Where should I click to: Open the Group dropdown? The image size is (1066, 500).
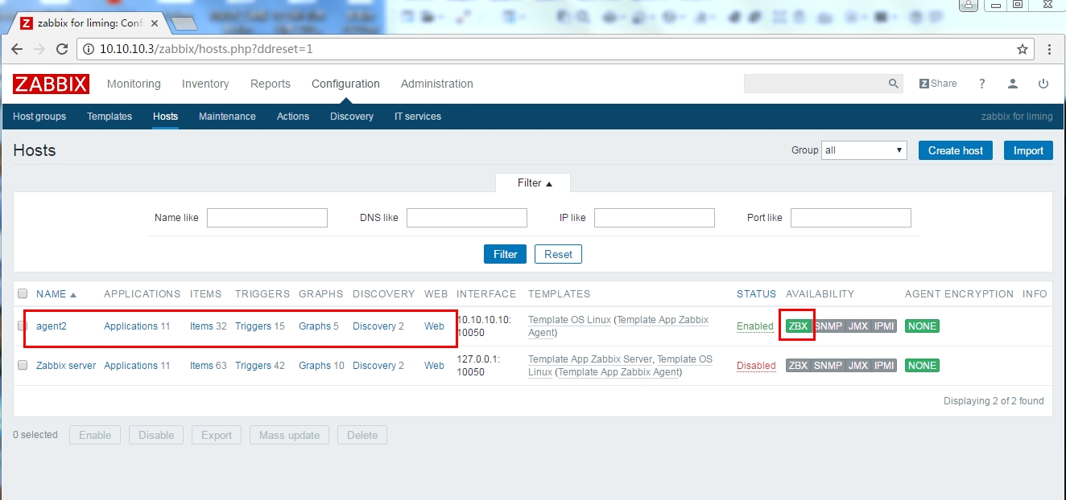click(x=864, y=150)
